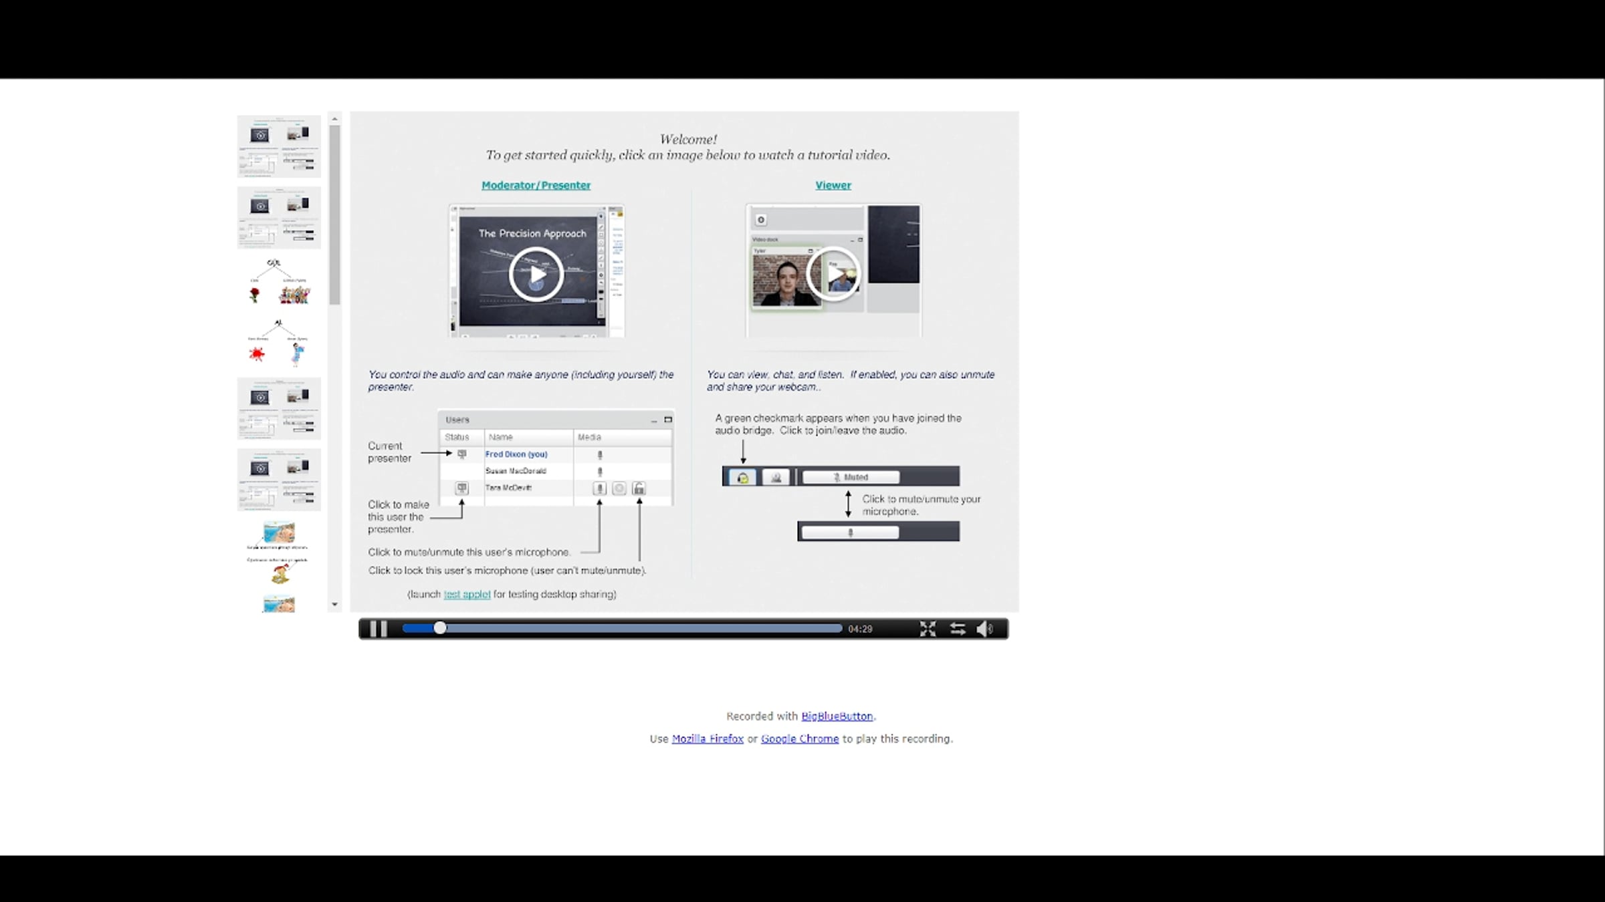The width and height of the screenshot is (1605, 902).
Task: Select the first slide thumbnail
Action: coord(279,146)
